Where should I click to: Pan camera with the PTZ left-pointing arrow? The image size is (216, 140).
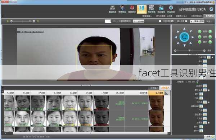click(176, 37)
